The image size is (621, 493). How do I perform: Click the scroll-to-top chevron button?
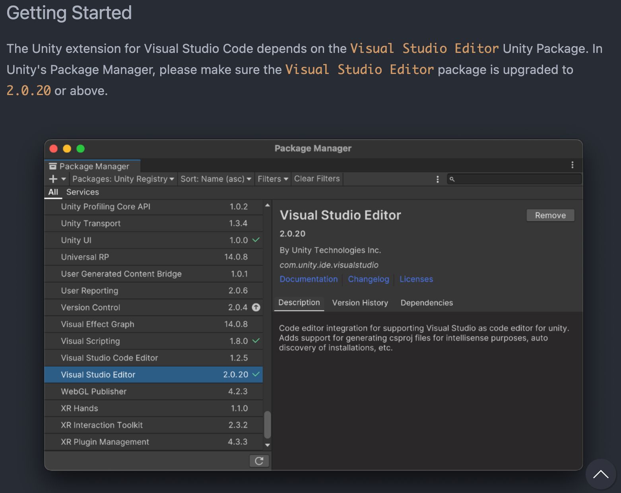click(601, 474)
